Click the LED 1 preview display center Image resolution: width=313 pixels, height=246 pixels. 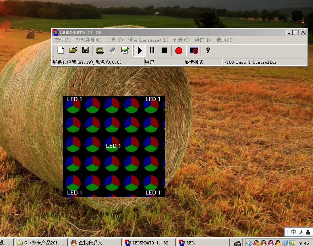point(114,146)
